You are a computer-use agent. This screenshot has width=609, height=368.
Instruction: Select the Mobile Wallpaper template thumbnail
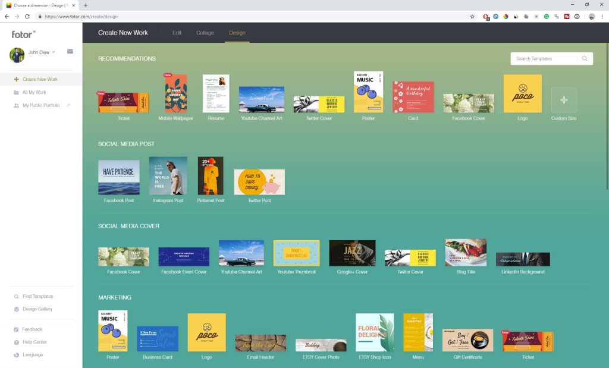pyautogui.click(x=176, y=93)
